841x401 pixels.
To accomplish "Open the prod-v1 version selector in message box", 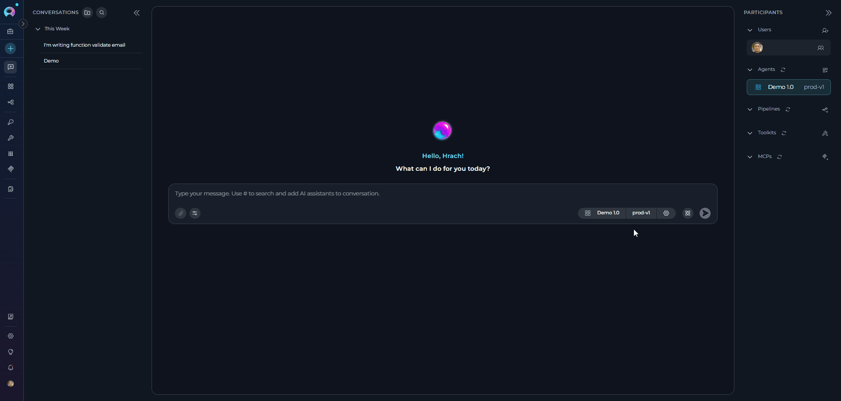I will coord(641,213).
